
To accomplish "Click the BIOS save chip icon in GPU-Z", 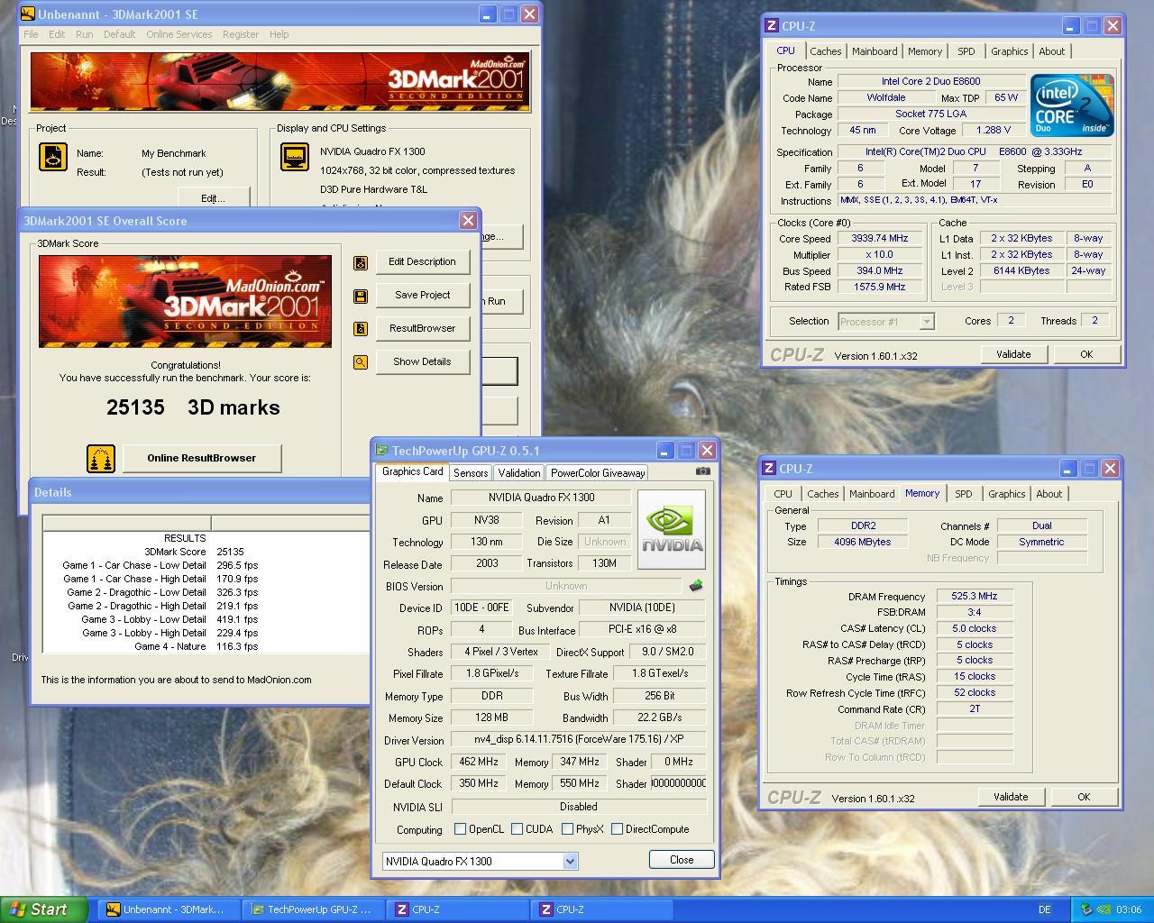I will click(695, 586).
